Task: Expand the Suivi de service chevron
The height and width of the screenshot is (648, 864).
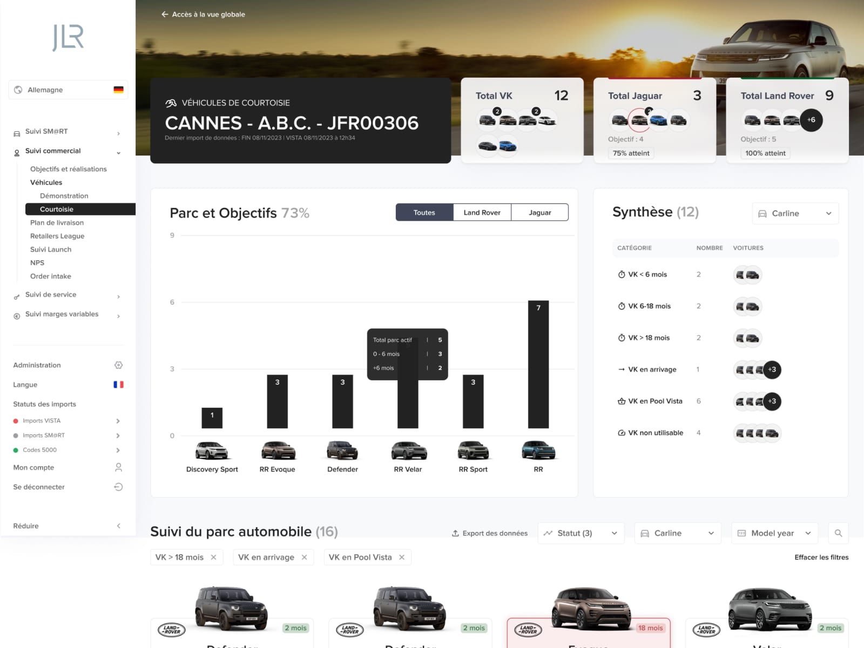Action: pyautogui.click(x=119, y=296)
